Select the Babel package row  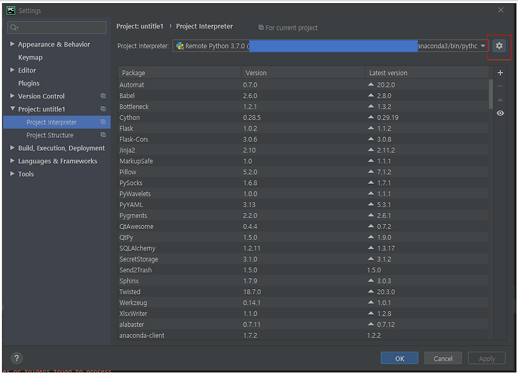(303, 96)
